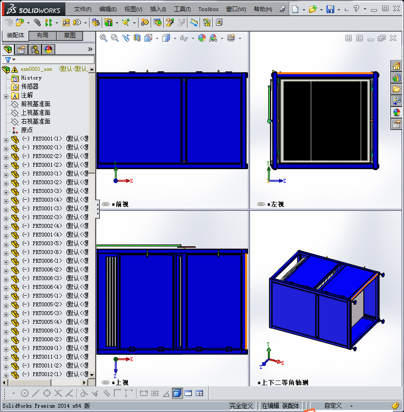The width and height of the screenshot is (404, 412).
Task: Click the Linear Component Pattern icon
Action: tap(48, 23)
